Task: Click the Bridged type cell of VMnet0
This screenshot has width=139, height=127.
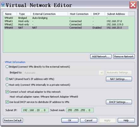Action: 22,18
